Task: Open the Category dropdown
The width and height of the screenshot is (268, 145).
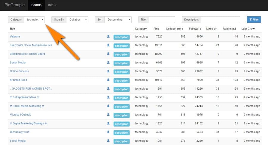Action: click(x=35, y=20)
